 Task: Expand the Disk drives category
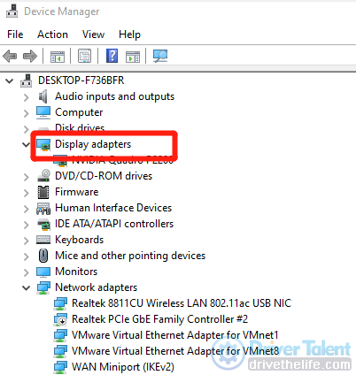click(x=27, y=129)
